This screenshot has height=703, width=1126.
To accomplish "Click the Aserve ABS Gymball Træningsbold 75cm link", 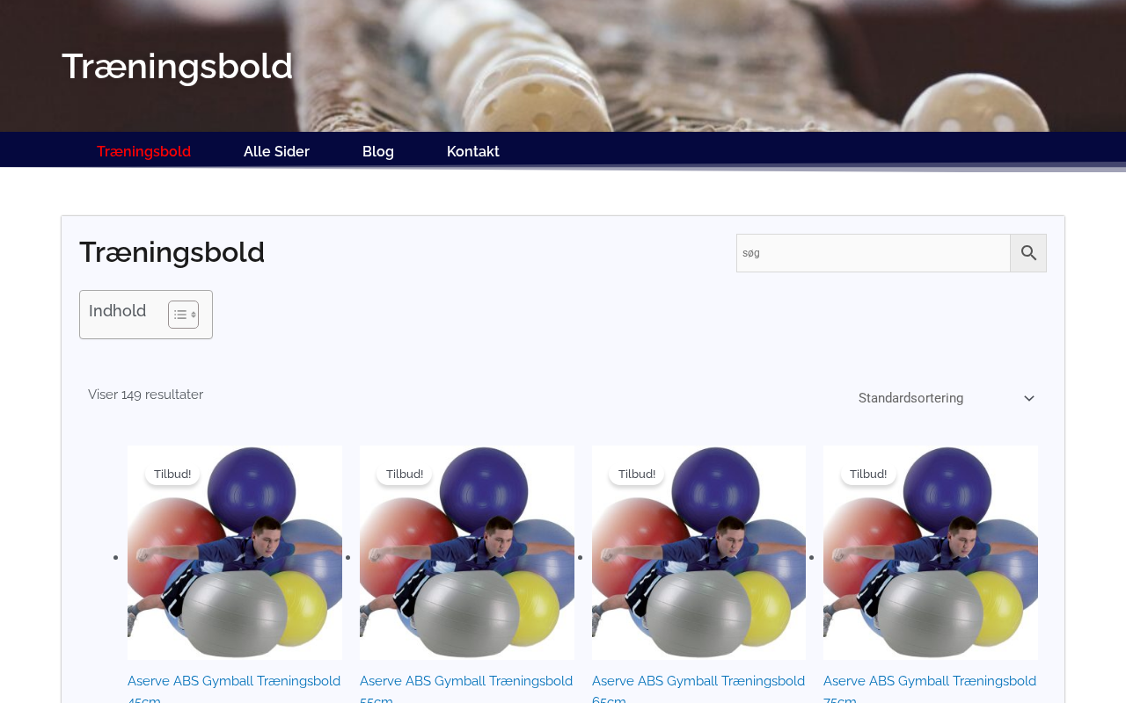I will (x=930, y=688).
